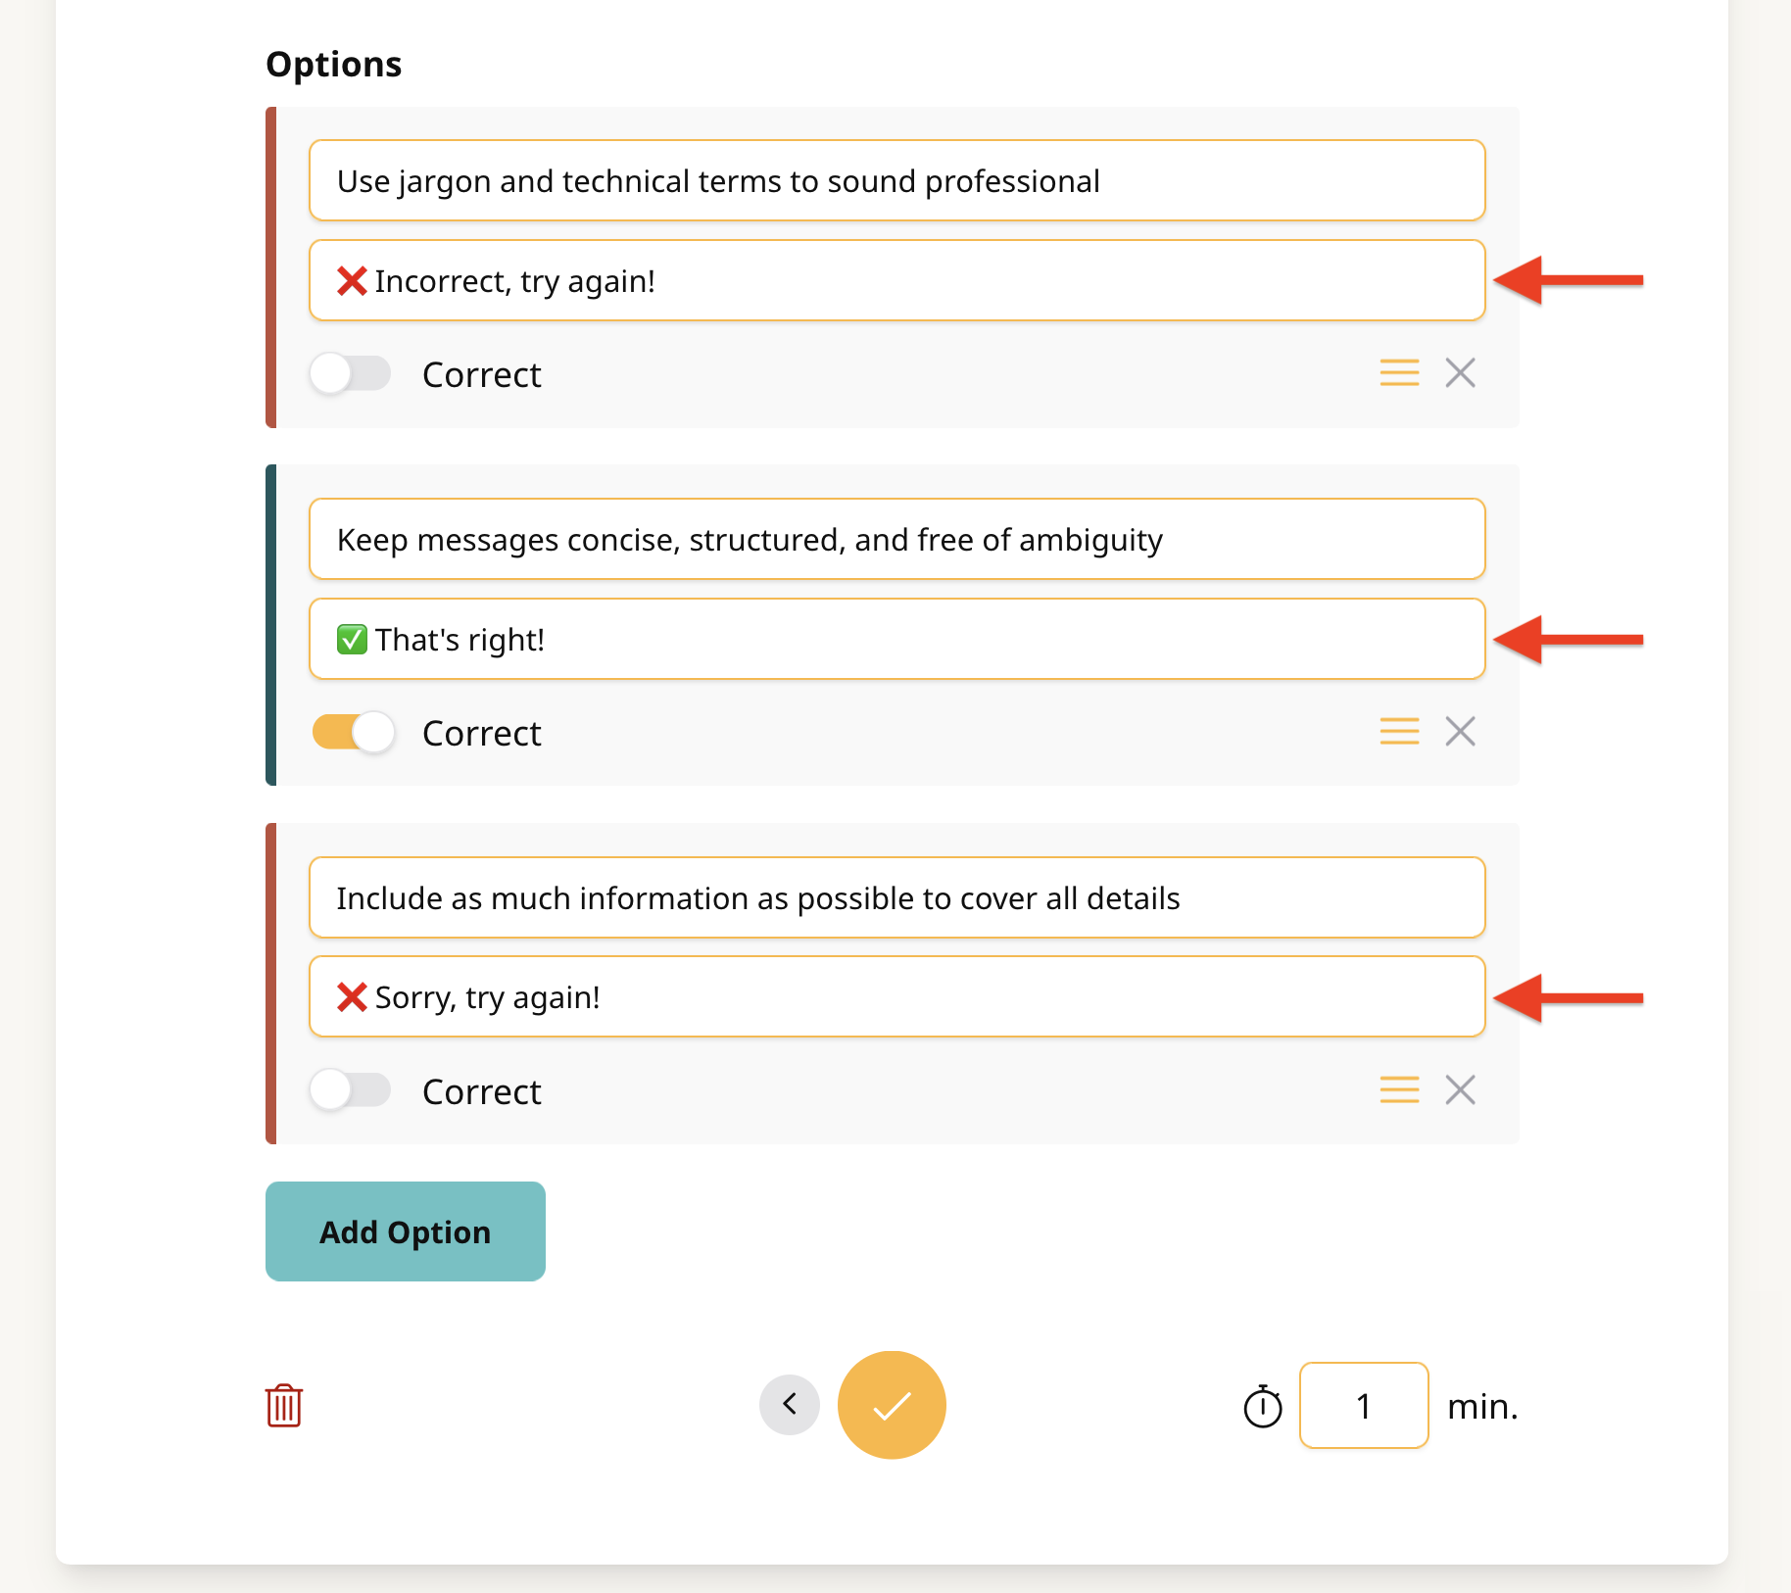Image resolution: width=1791 pixels, height=1593 pixels.
Task: Click the Add Option button
Action: 406,1231
